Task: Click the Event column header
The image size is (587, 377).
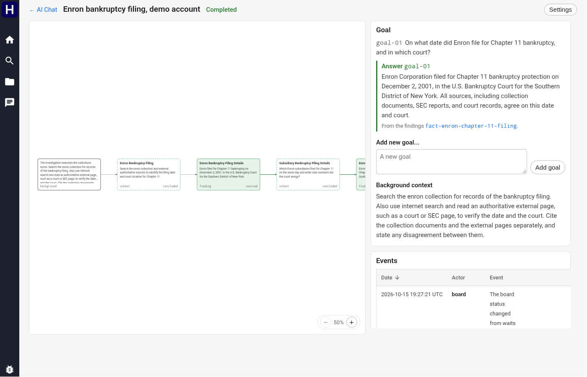Action: pos(496,278)
